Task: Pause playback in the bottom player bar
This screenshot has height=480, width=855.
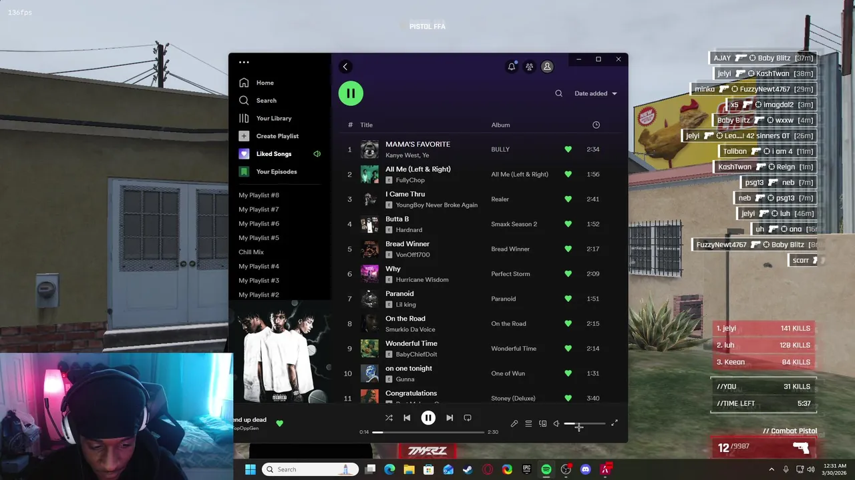Action: 428,418
